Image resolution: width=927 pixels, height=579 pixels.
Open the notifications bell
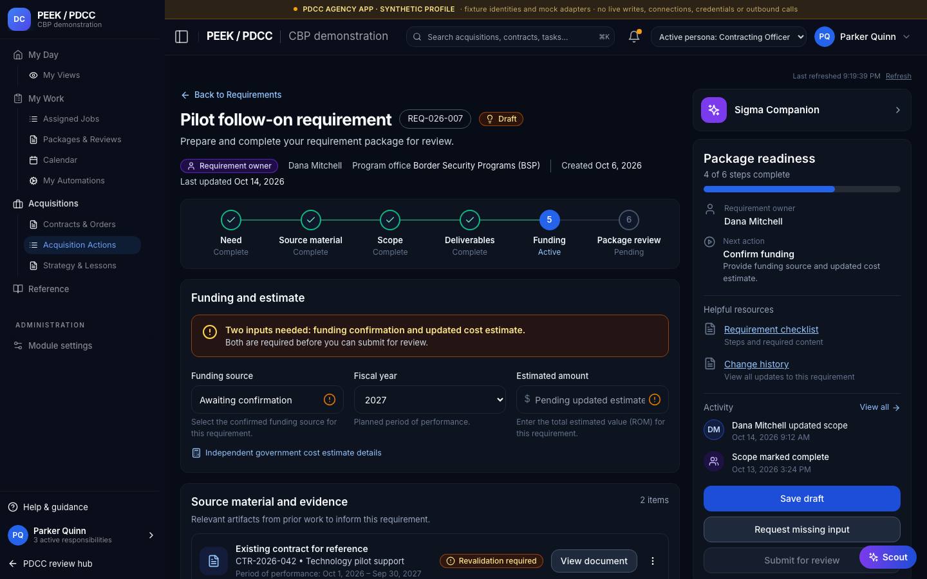tap(634, 37)
